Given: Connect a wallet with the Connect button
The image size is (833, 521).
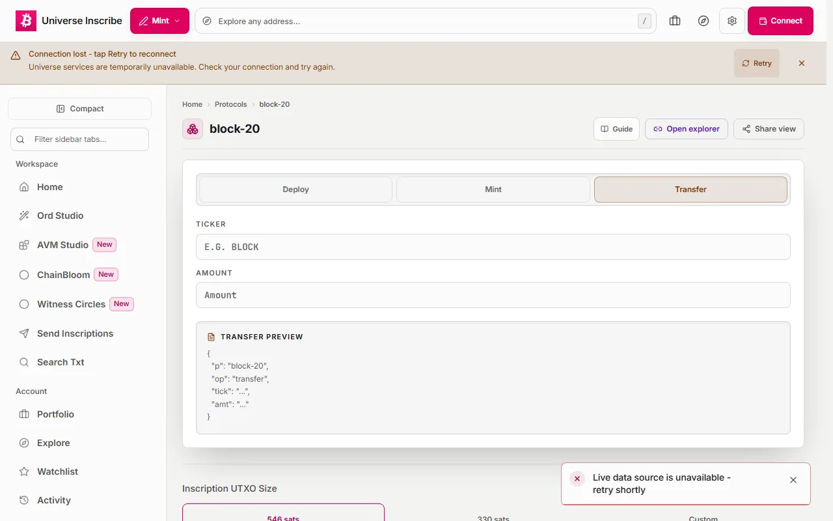Looking at the screenshot, I should point(780,21).
